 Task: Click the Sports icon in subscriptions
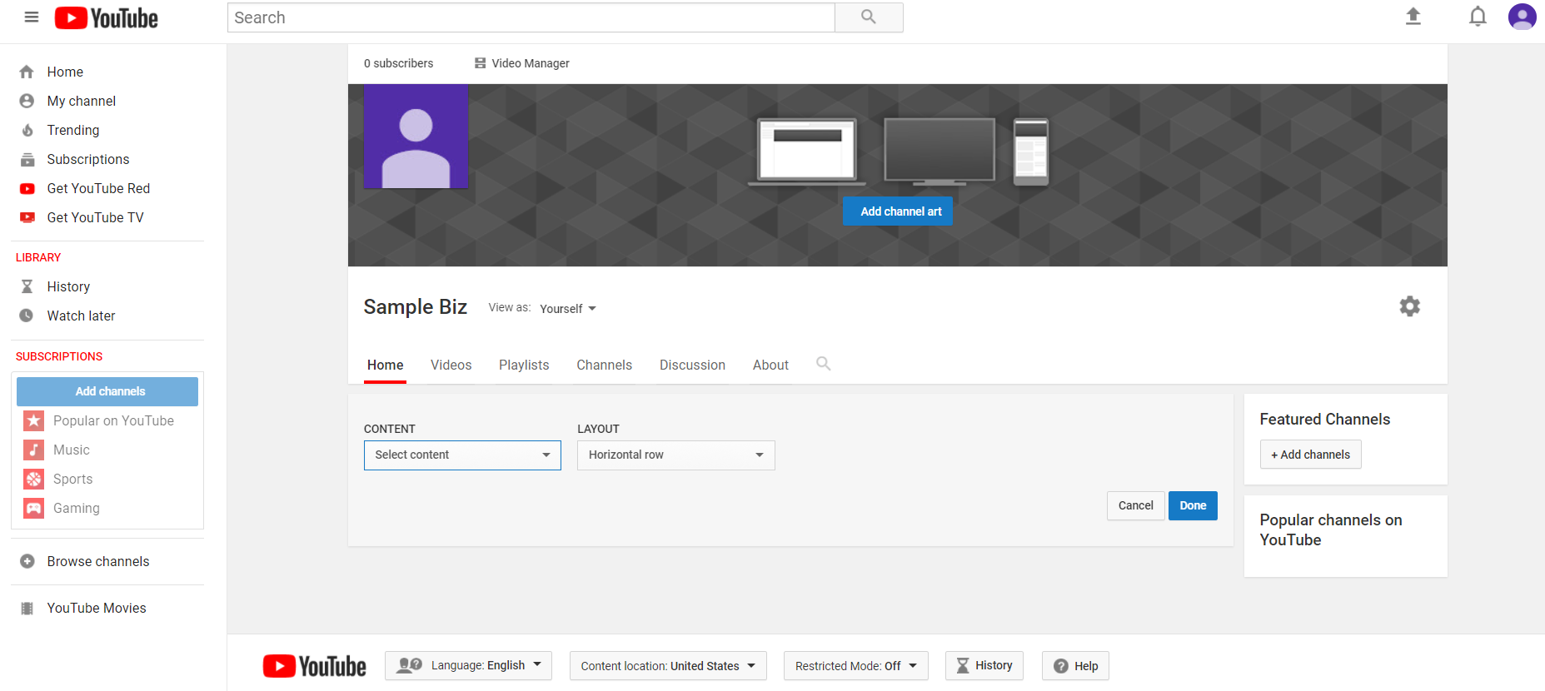pos(33,479)
